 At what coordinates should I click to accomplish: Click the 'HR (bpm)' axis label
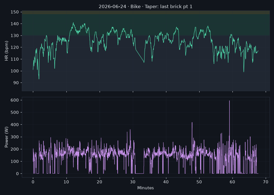pos(6,51)
